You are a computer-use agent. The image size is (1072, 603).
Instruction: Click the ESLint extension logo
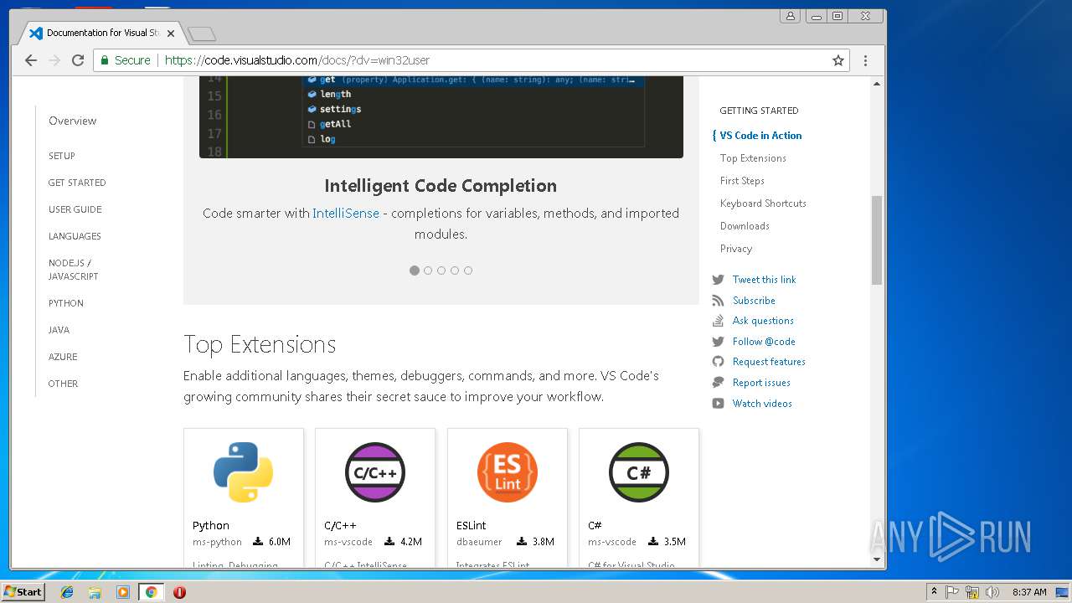507,472
